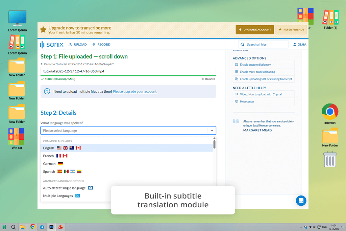Click the taskbar search icon
Image resolution: width=346 pixels, height=231 pixels.
pos(14,227)
